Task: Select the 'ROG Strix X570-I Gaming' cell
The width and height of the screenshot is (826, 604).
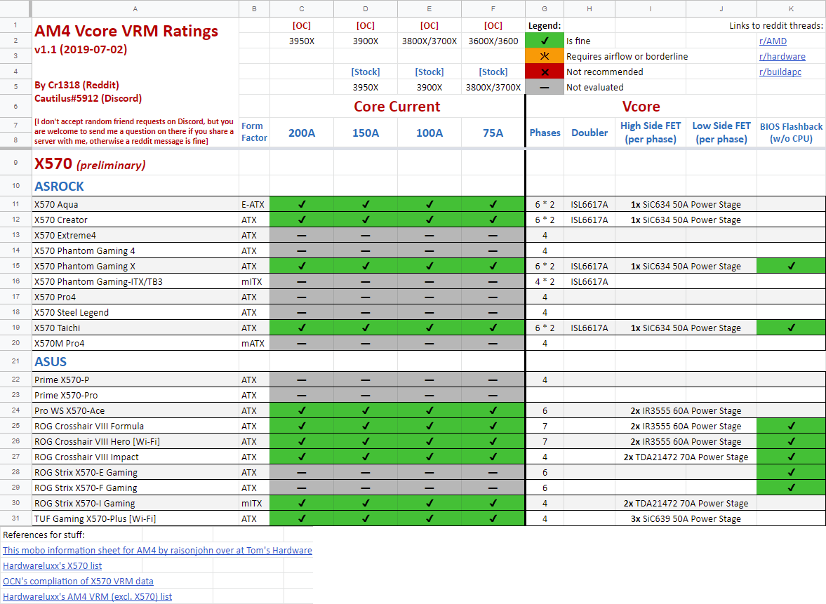Action: (135, 503)
